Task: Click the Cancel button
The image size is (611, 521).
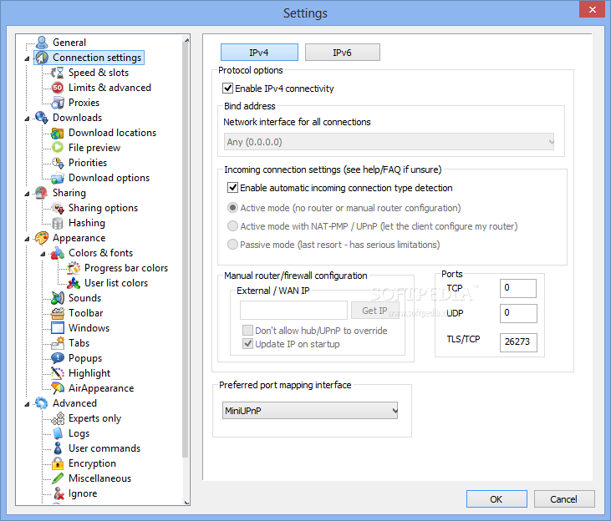Action: click(x=564, y=499)
